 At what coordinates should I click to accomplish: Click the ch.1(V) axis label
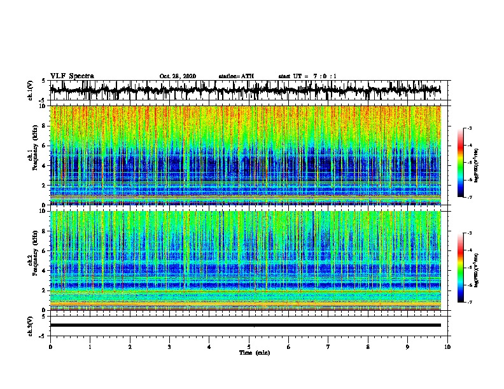[31, 90]
